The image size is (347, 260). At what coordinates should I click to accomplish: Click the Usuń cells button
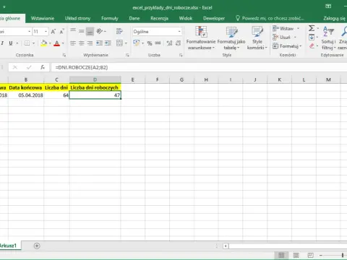(x=282, y=38)
